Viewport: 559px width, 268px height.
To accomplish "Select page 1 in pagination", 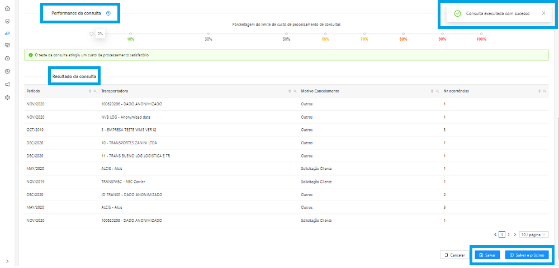I will (x=502, y=235).
